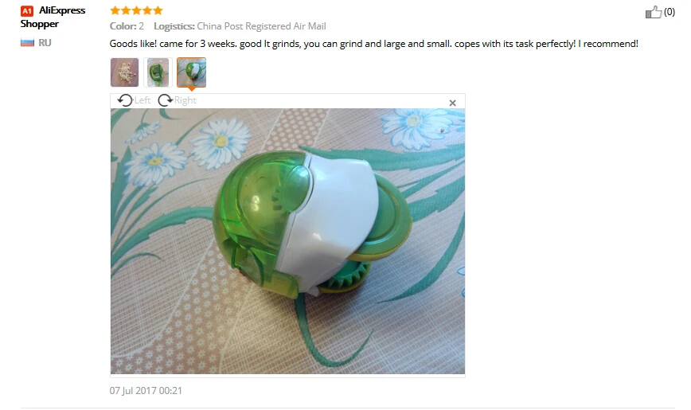The width and height of the screenshot is (691, 410).
Task: Open the first review thumbnail with garlic pieces
Action: [x=124, y=72]
